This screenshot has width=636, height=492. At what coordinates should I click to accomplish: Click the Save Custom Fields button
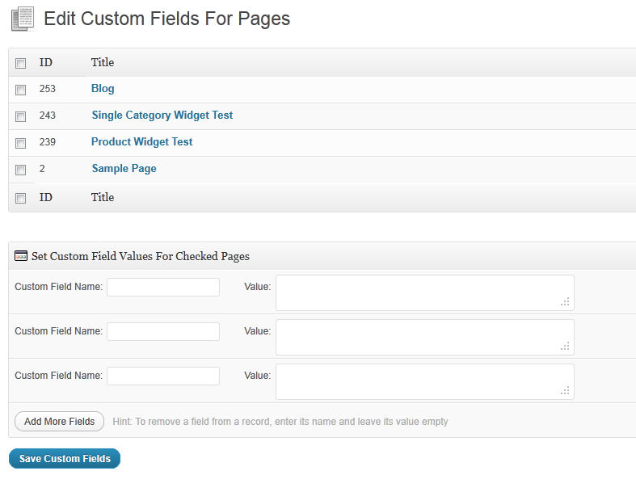(x=65, y=458)
